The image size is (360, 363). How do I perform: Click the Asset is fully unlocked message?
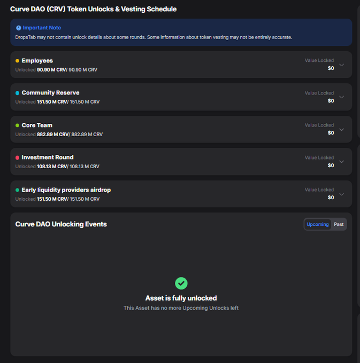(x=181, y=298)
